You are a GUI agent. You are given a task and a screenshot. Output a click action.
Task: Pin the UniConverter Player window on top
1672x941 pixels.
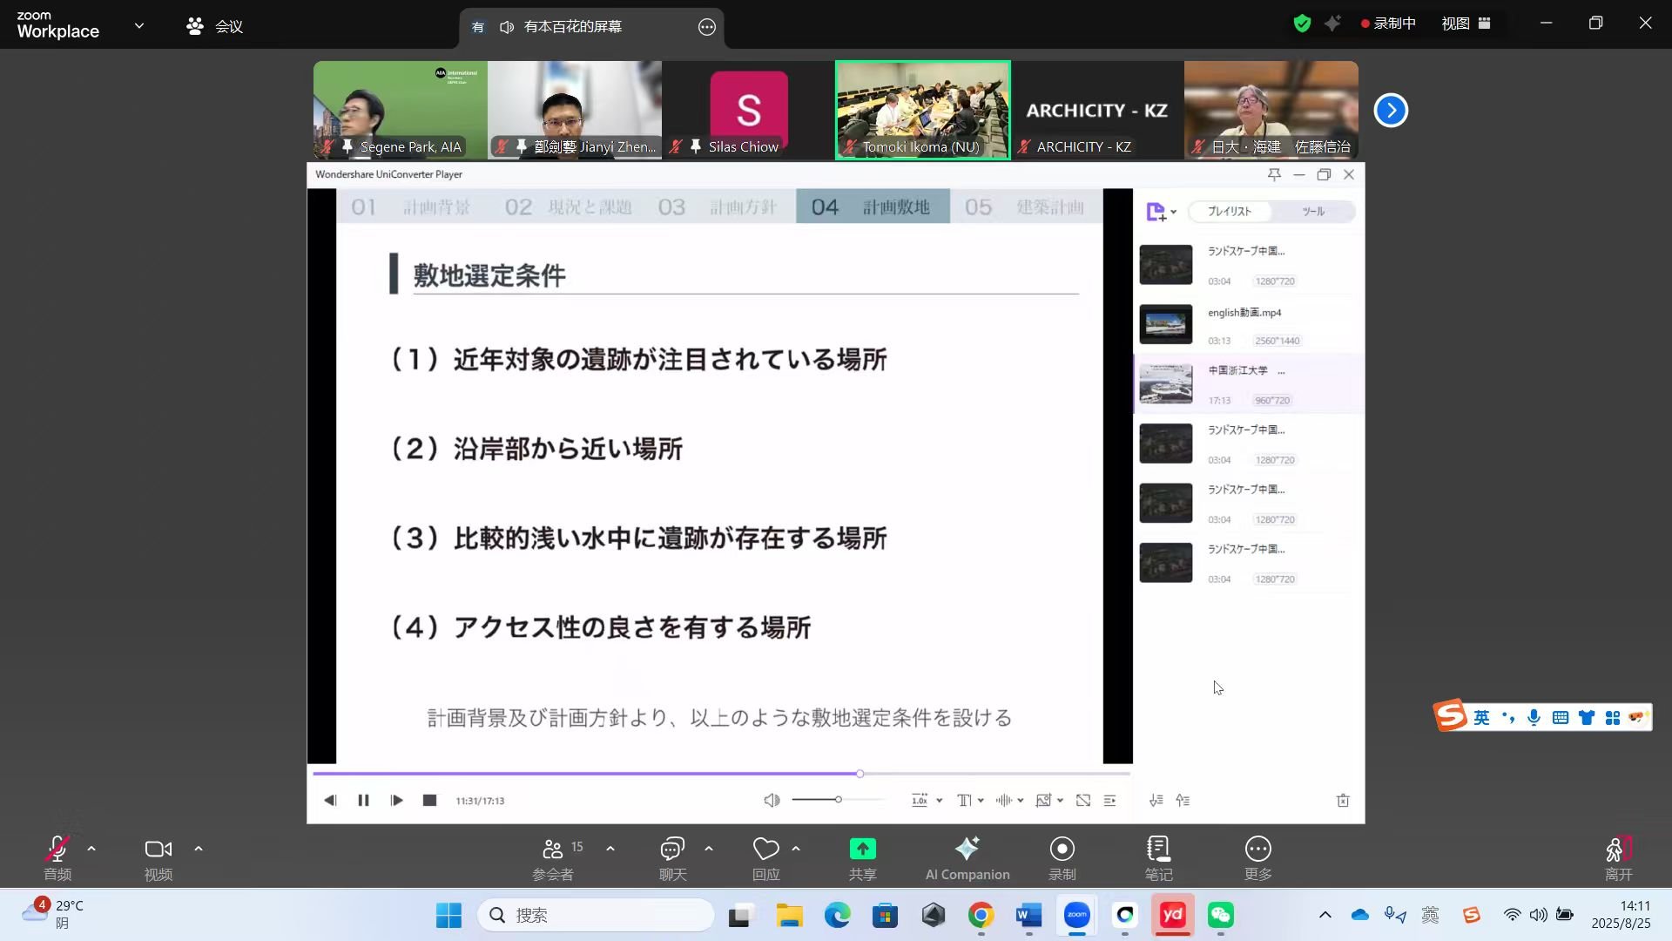pyautogui.click(x=1274, y=174)
